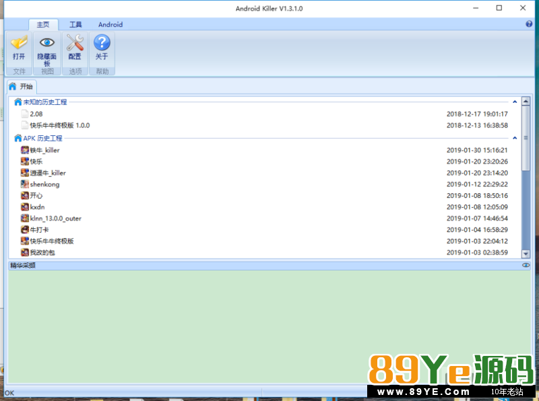Viewport: 539px width, 401px height.
Task: Click the 关于 question mark icon
Action: tap(102, 44)
